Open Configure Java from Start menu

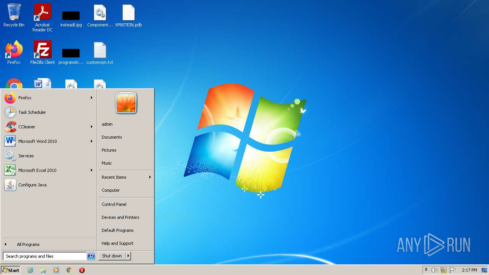tap(49, 185)
